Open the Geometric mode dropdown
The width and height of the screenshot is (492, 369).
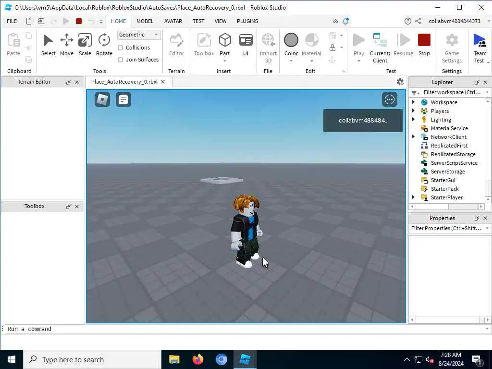click(139, 35)
